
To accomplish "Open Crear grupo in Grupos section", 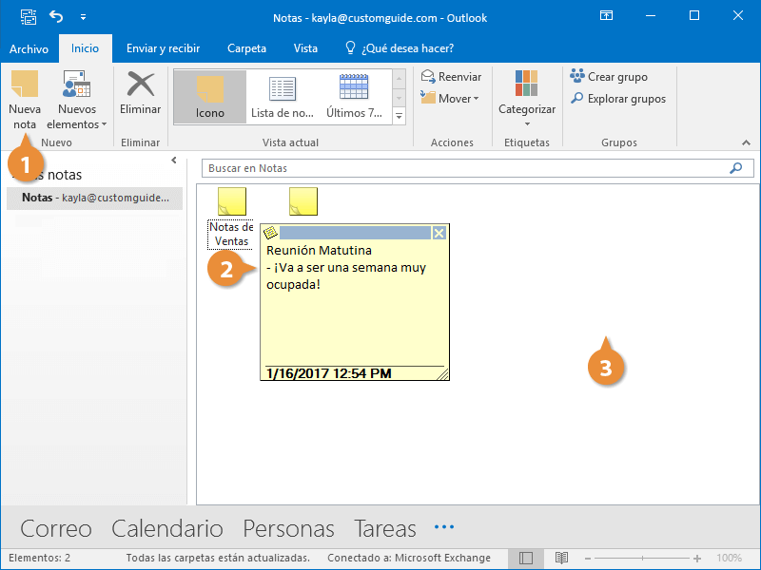I will coord(609,77).
